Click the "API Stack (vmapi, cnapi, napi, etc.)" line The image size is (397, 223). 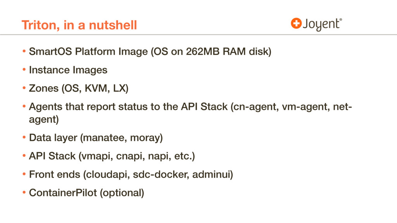point(112,156)
